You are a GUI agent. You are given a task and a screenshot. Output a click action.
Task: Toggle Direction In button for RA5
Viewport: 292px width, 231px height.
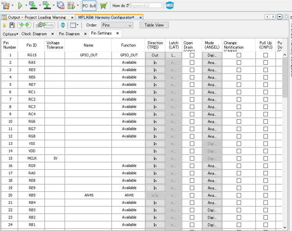[x=155, y=63]
